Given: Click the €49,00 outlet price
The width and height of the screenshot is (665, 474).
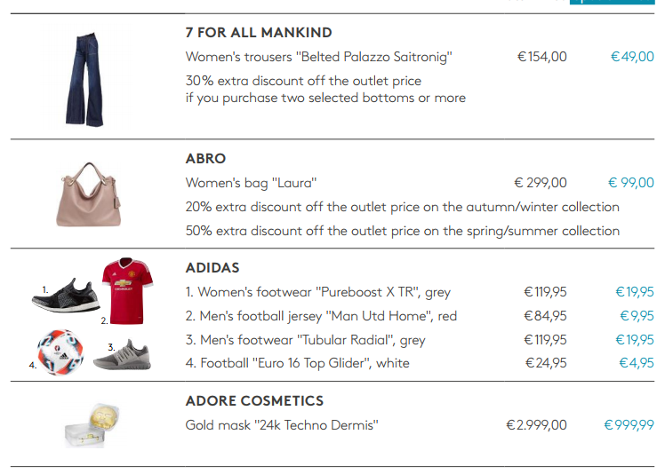Looking at the screenshot, I should 631,57.
